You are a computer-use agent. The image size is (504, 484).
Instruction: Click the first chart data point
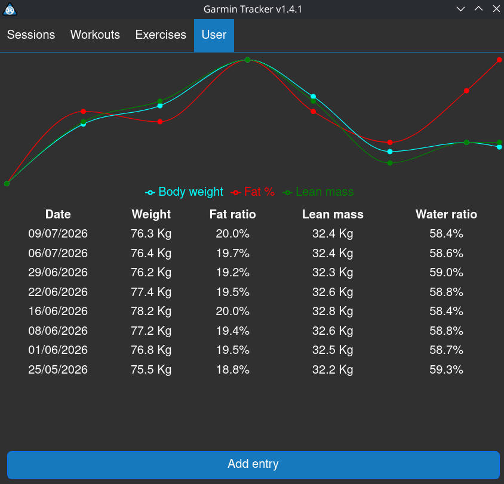point(7,184)
